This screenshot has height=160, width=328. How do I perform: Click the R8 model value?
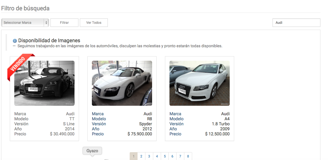[150, 119]
